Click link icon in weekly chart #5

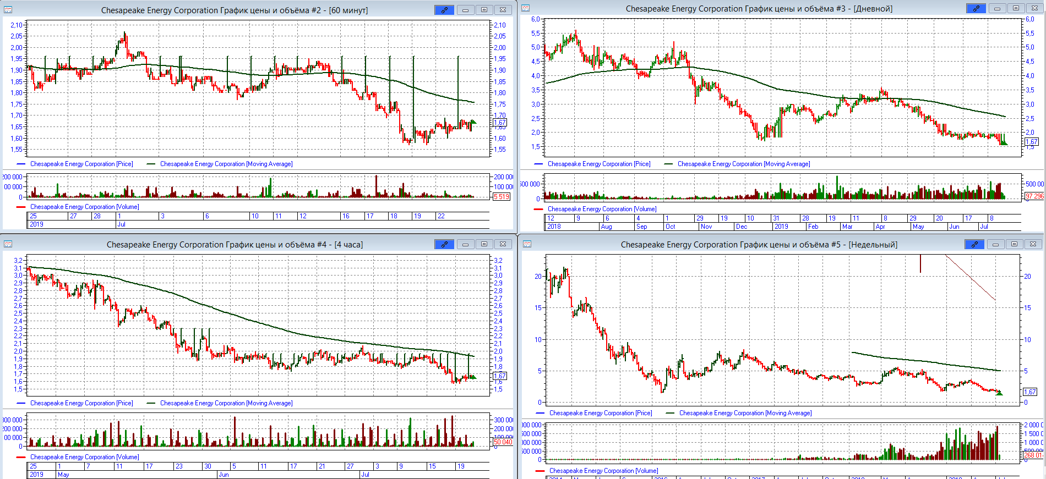[974, 244]
